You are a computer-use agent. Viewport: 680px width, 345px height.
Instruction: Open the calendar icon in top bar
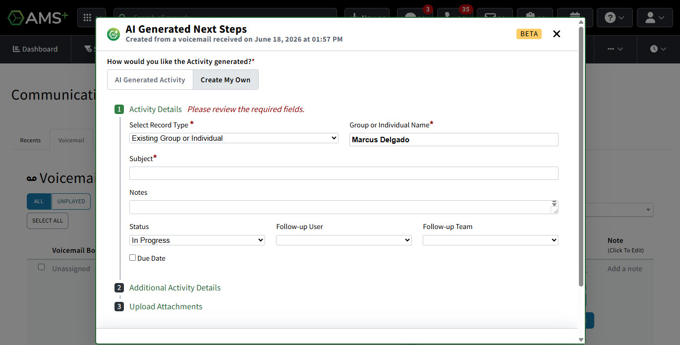pyautogui.click(x=575, y=18)
